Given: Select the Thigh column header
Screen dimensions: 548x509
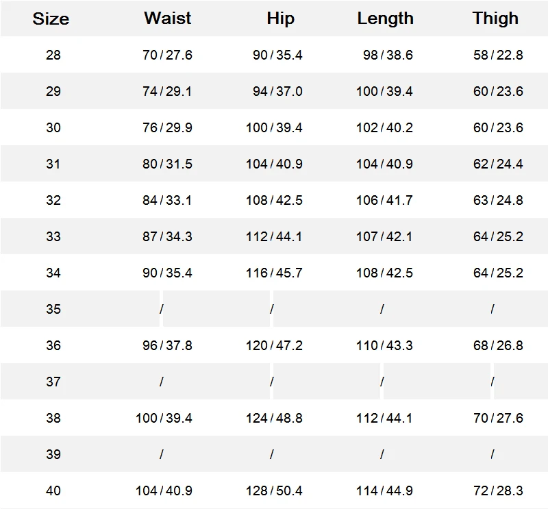Looking at the screenshot, I should point(495,18).
